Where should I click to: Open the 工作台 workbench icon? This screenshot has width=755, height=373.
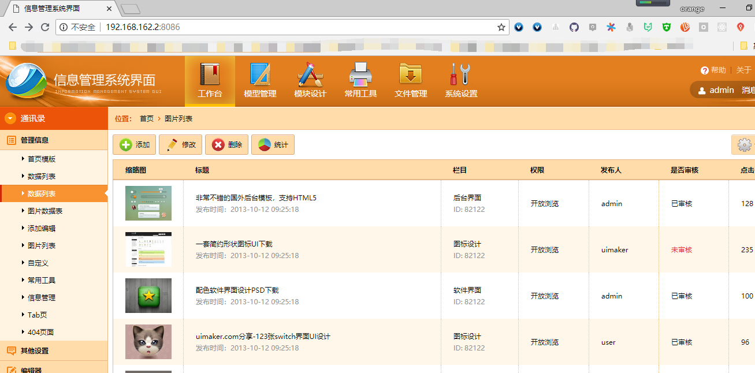coord(210,81)
